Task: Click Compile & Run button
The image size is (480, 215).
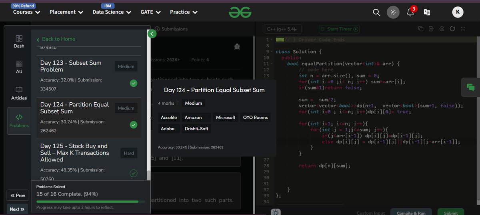Action: click(412, 212)
